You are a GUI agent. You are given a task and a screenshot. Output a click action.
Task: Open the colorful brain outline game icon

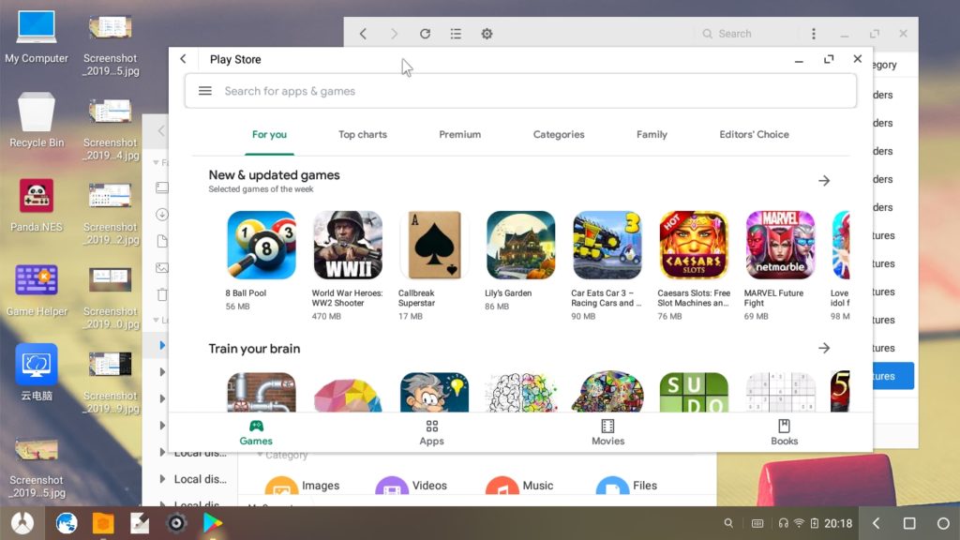tap(520, 393)
